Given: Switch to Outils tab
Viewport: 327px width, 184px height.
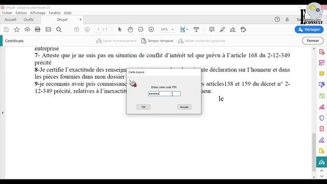Looking at the screenshot, I should coord(29,19).
